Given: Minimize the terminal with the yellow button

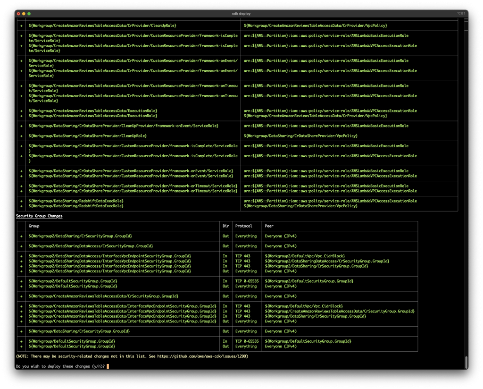Looking at the screenshot, I should [24, 14].
